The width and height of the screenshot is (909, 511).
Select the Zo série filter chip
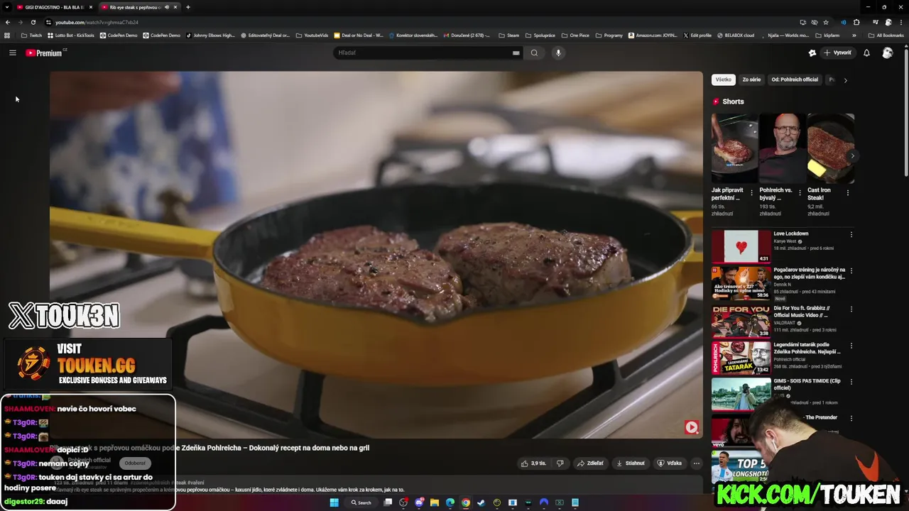751,79
